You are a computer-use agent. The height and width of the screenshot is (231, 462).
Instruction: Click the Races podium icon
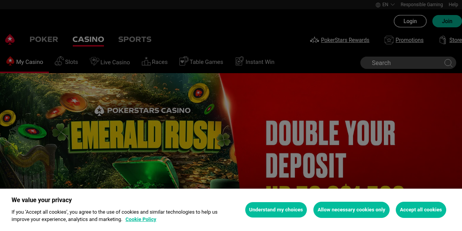point(146,61)
